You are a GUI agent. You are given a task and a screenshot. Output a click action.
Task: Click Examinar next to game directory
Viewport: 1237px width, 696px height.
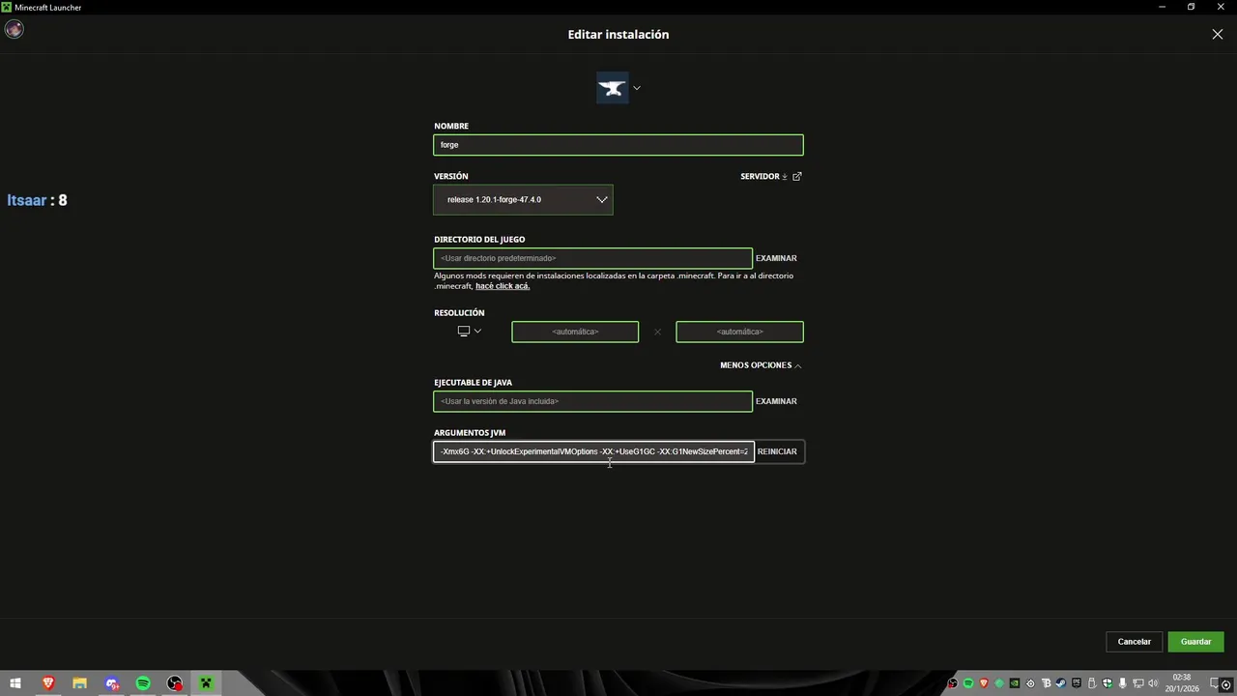tap(776, 258)
